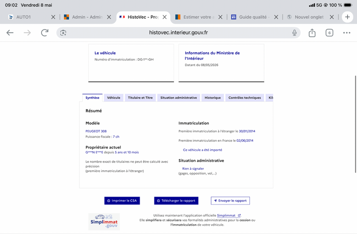Click Télécharger le rapport button
The height and width of the screenshot is (234, 357).
(x=176, y=201)
